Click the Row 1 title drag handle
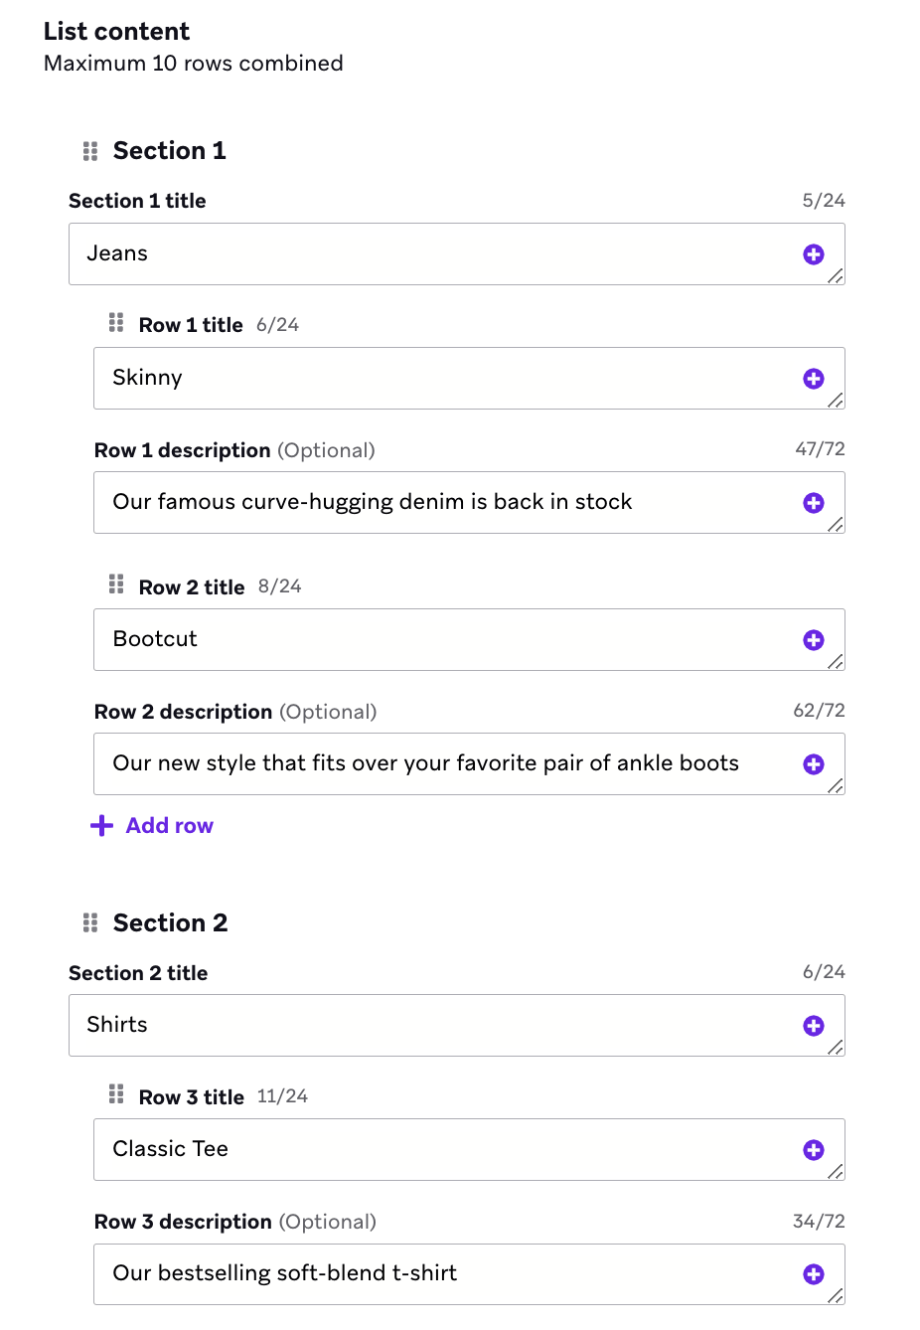Screen dimensions: 920x1330 pyautogui.click(x=116, y=323)
